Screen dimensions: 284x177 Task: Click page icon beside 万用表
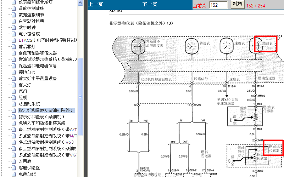14,161
